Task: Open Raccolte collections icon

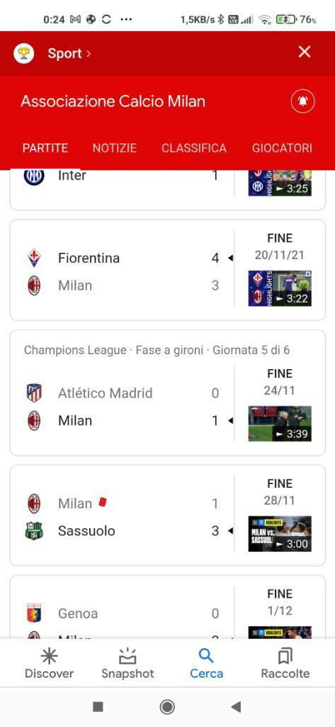Action: point(285,656)
